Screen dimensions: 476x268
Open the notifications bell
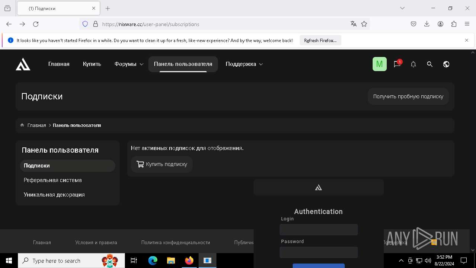tap(413, 64)
